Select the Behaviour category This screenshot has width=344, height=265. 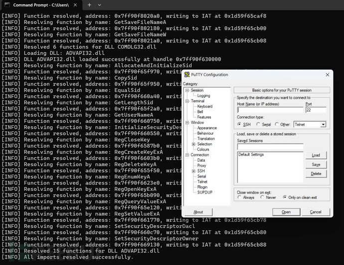tap(205, 133)
